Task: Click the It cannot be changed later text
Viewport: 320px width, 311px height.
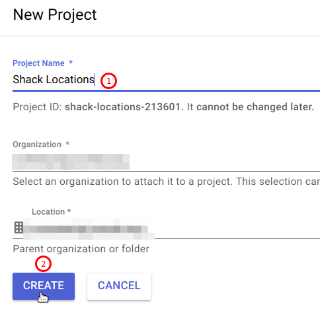Action: pos(251,107)
